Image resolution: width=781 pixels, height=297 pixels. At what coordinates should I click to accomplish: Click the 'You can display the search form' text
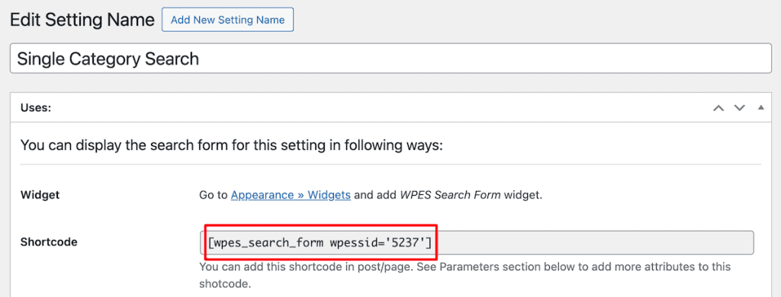232,146
